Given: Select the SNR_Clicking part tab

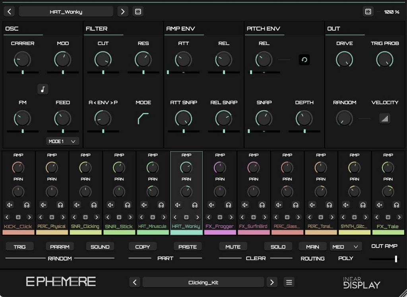Looking at the screenshot, I should click(85, 229).
